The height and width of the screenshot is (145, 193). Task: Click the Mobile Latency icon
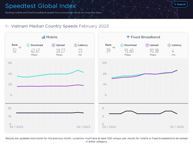[x=76, y=45]
